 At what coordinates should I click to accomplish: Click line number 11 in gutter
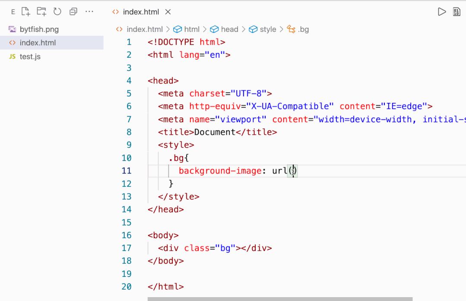[x=126, y=171]
